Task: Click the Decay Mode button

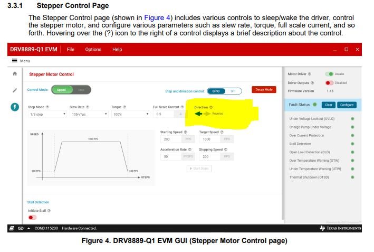Action: 264,90
